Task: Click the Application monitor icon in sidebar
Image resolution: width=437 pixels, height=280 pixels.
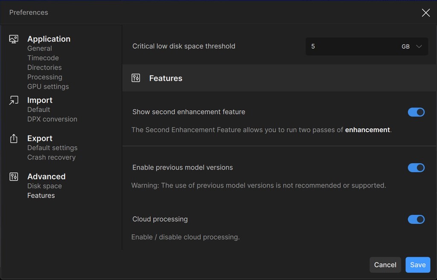Action: (x=14, y=39)
